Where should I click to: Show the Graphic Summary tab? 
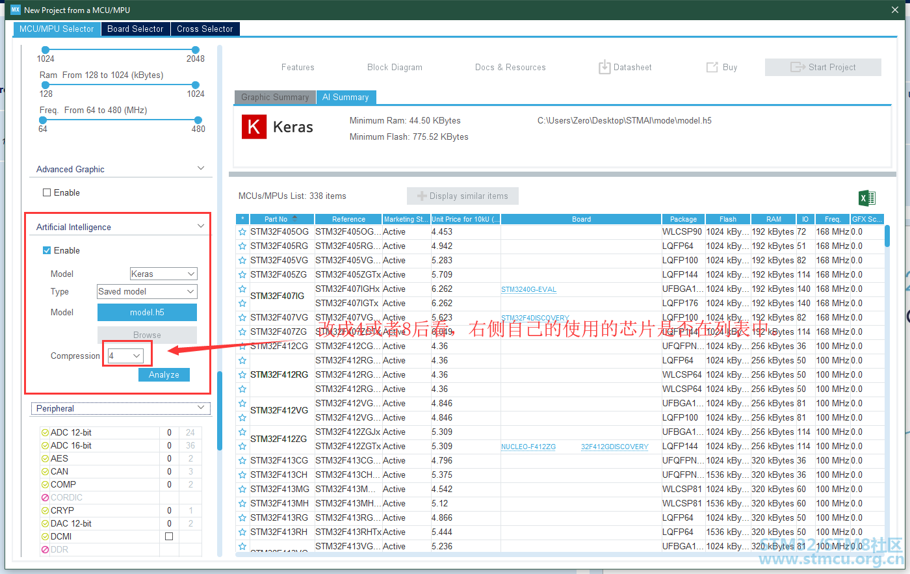coord(275,98)
